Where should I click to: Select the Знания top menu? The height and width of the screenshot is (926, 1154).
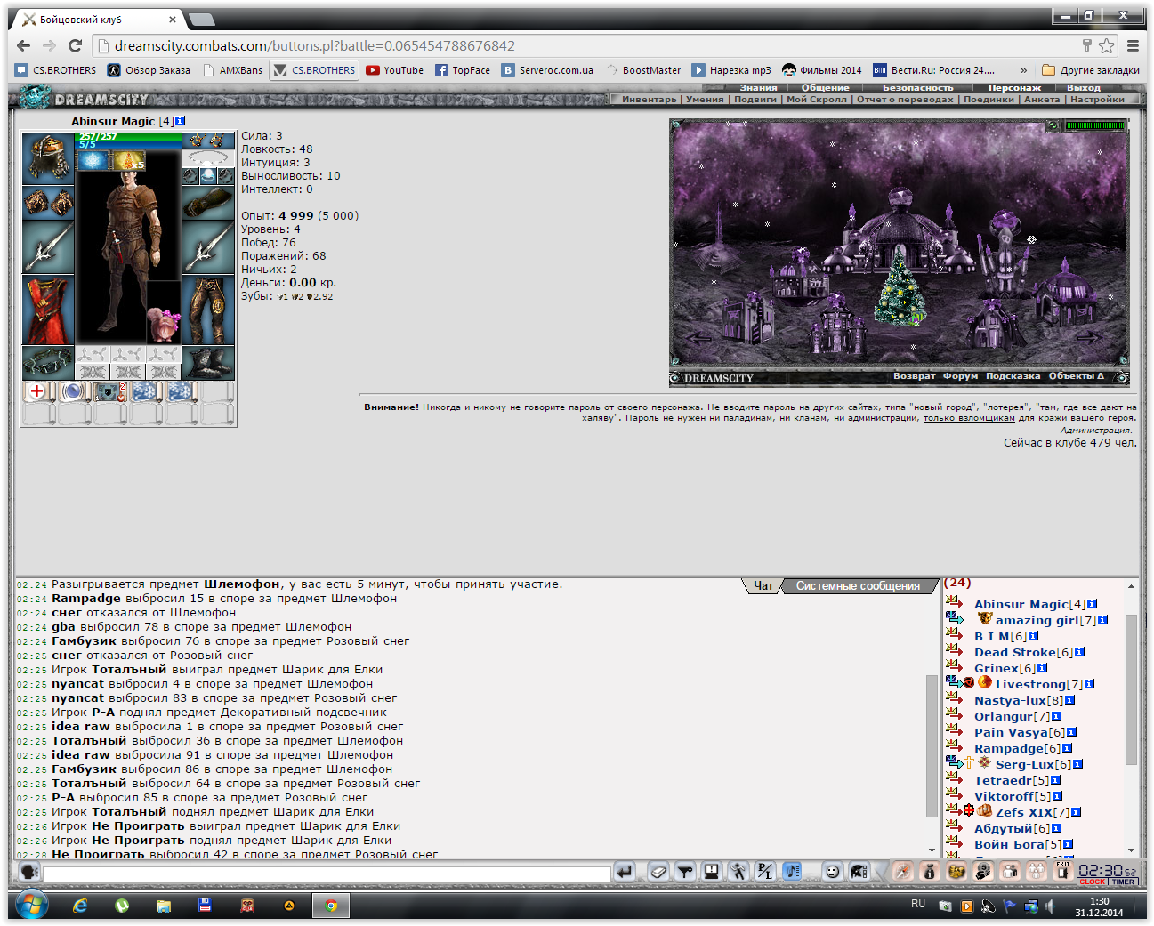click(758, 88)
